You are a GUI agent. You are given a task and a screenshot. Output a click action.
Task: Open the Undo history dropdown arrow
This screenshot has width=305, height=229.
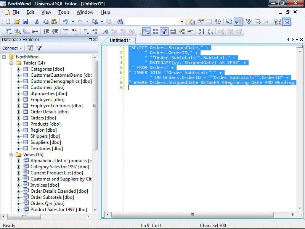click(x=73, y=21)
